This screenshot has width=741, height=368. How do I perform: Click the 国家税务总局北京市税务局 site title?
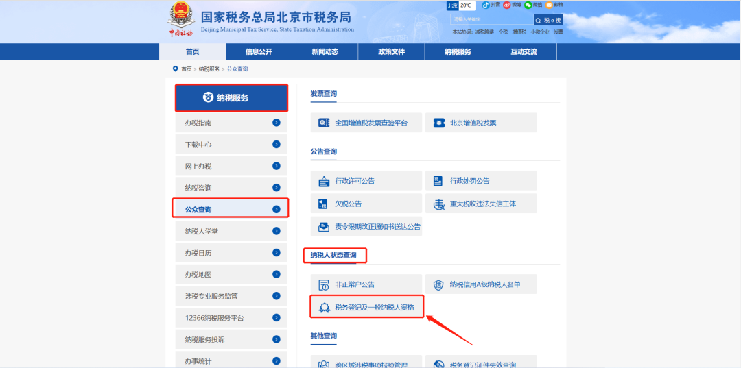pyautogui.click(x=276, y=17)
